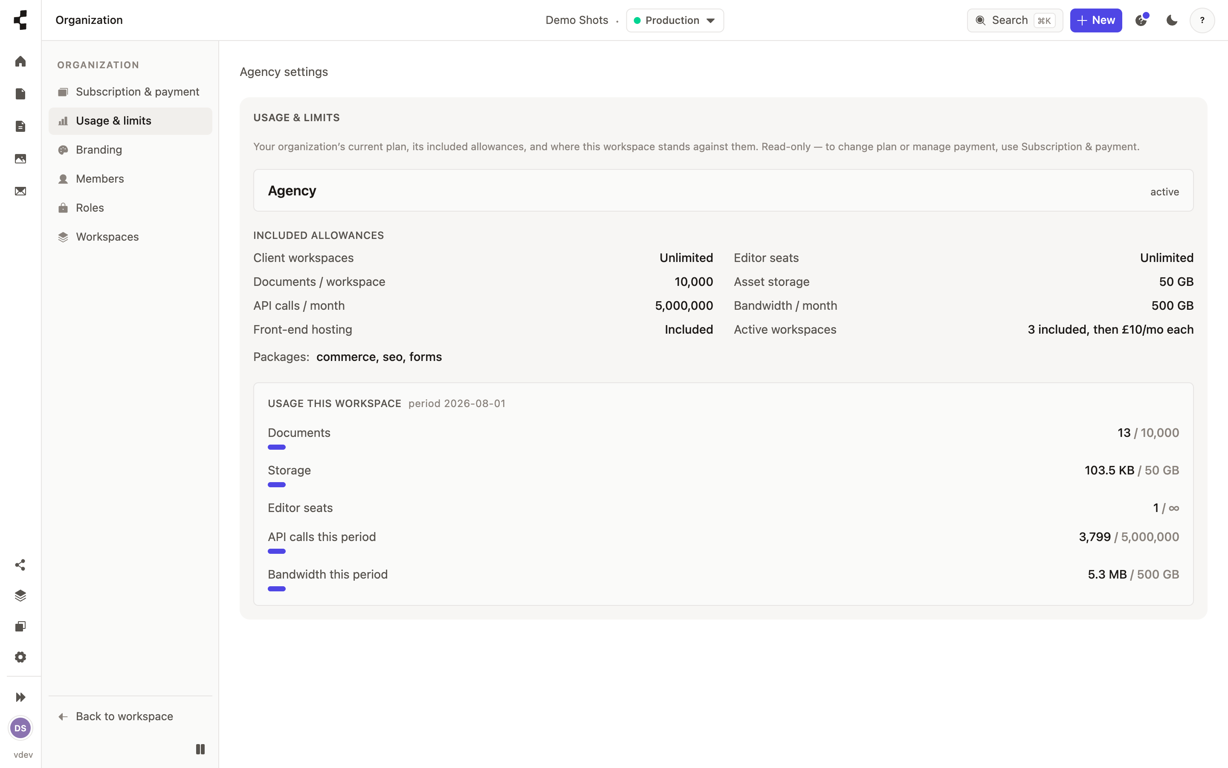Viewport: 1228px width, 768px height.
Task: Open Members settings
Action: coord(130,179)
